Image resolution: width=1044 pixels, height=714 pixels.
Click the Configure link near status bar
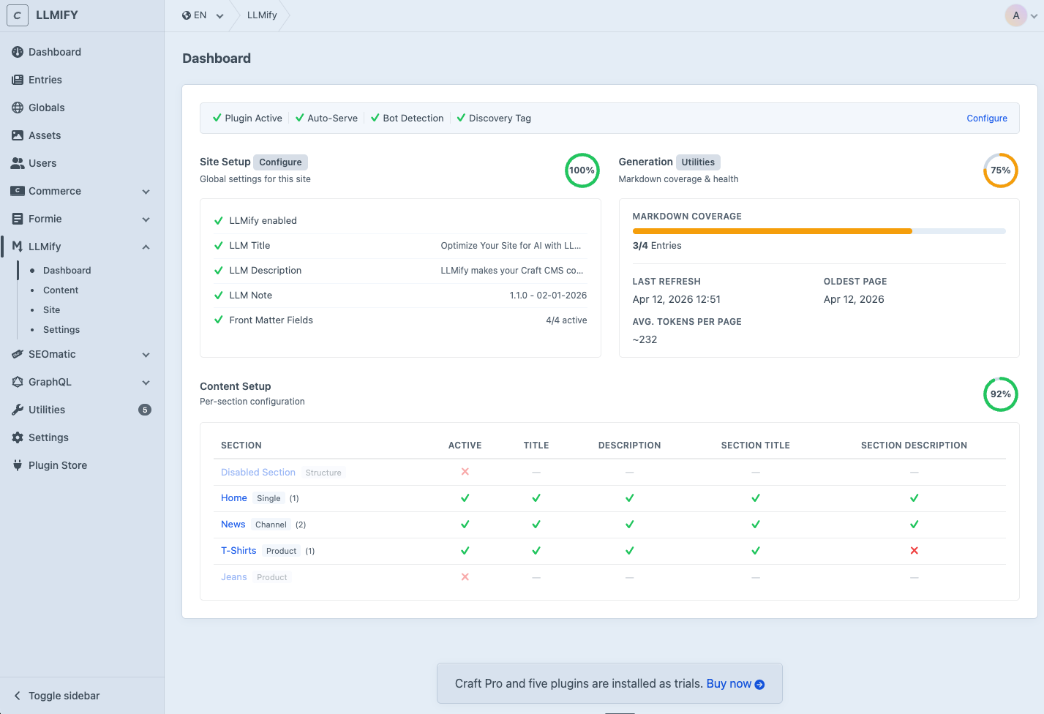[986, 118]
